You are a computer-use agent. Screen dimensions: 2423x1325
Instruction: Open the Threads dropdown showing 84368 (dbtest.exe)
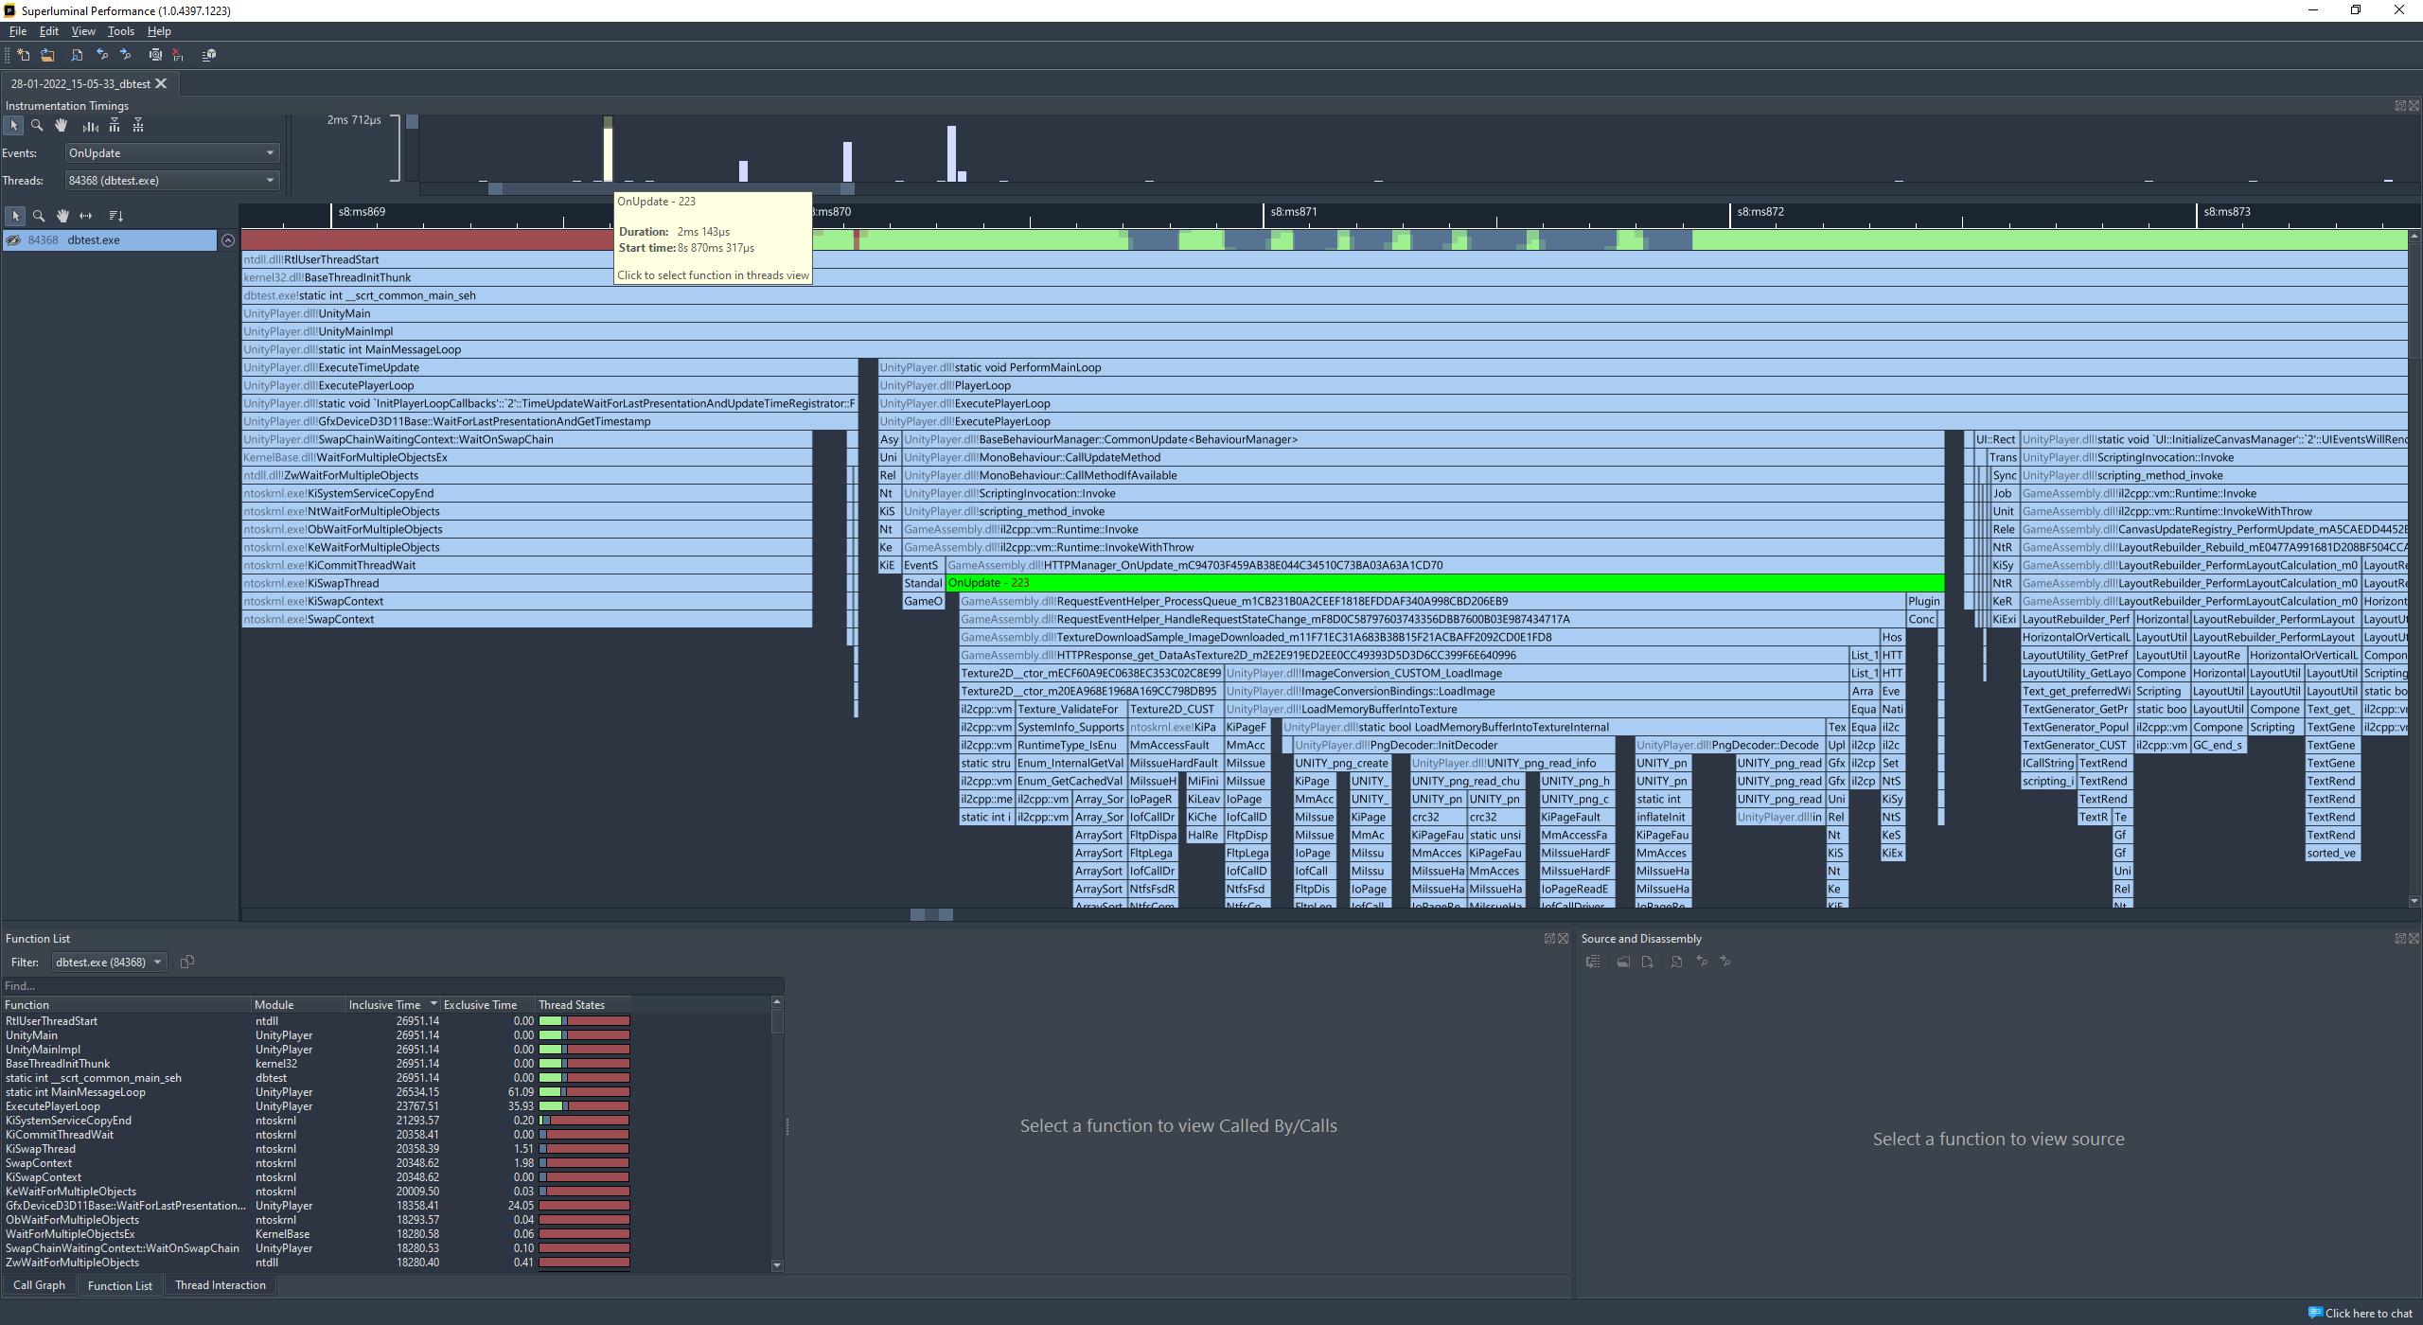(171, 181)
